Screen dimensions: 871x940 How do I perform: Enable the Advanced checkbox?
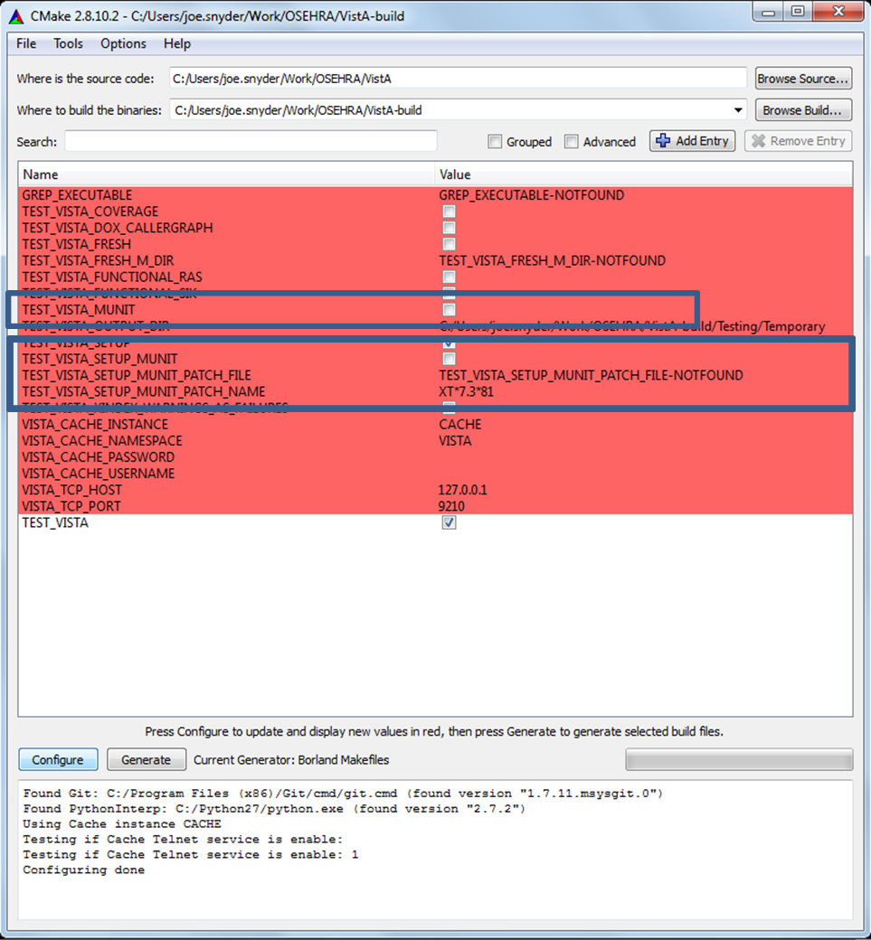point(571,142)
